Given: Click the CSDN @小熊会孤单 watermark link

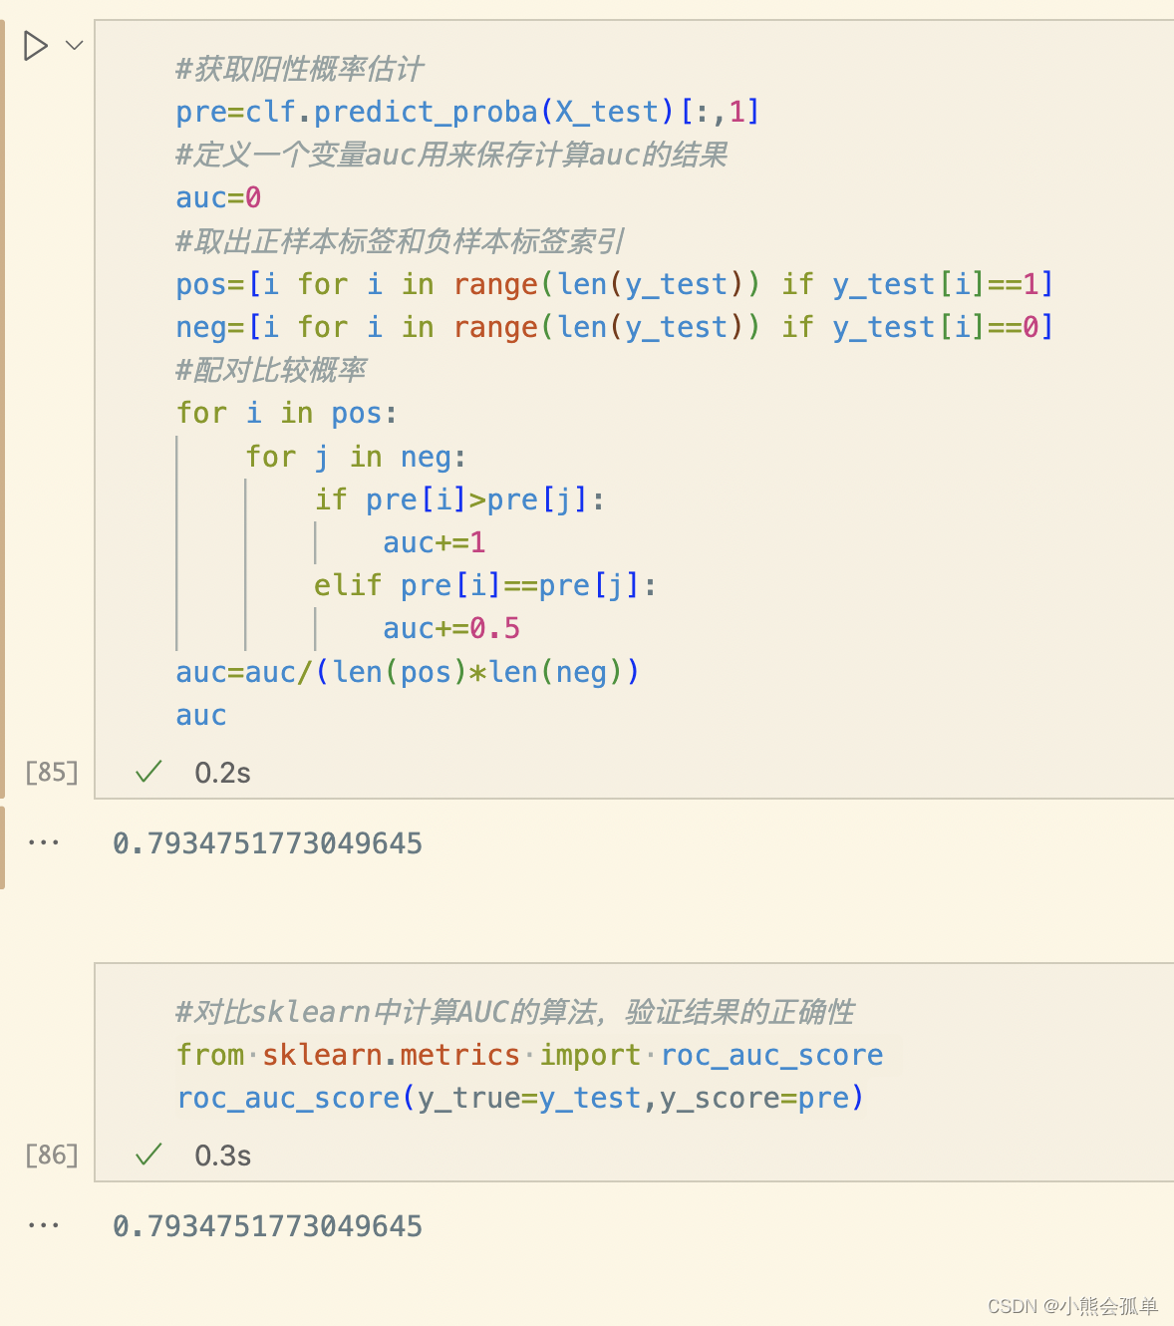Looking at the screenshot, I should coord(1076,1306).
